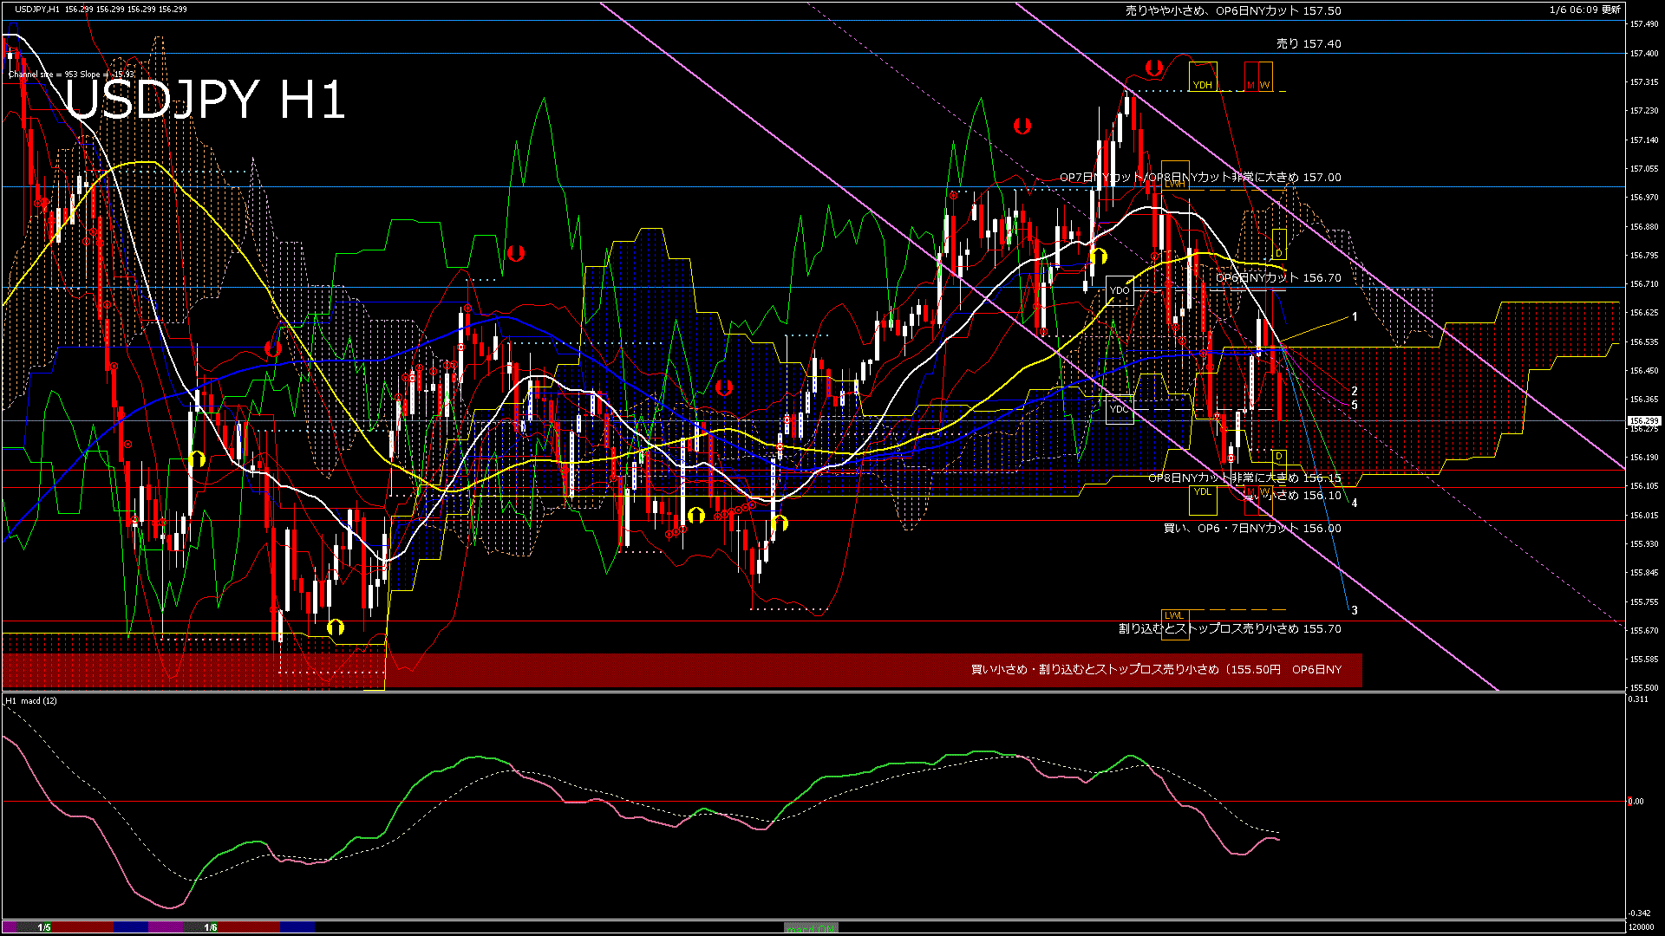Click the 'H1 macd (12)' indicator label
Viewport: 1665px width, 936px height.
pyautogui.click(x=31, y=700)
